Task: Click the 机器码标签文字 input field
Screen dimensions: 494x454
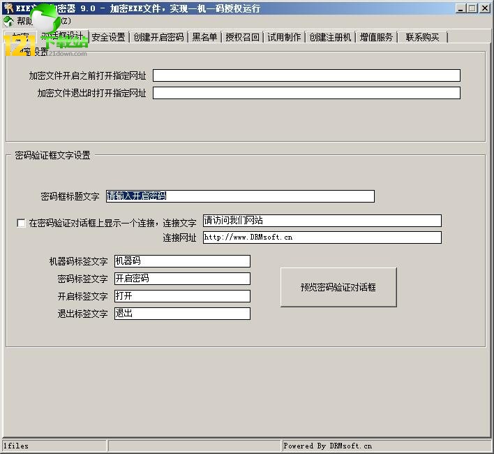Action: tap(182, 261)
